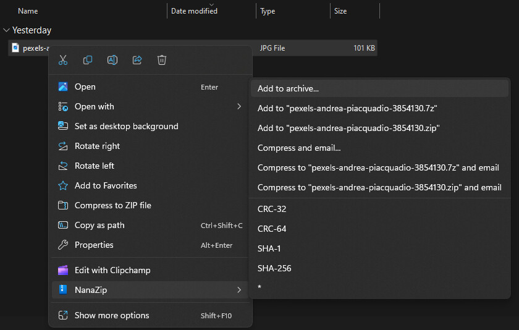The height and width of the screenshot is (330, 519).
Task: Click the Clipchamp icon
Action: click(63, 270)
